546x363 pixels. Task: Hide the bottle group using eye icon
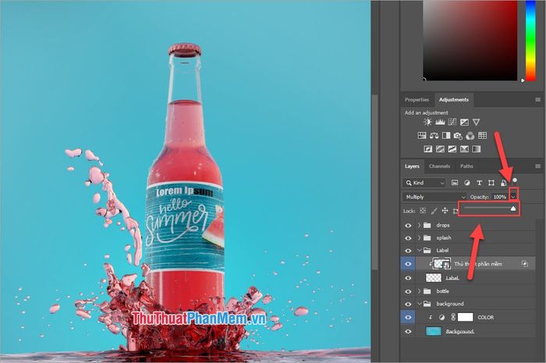pyautogui.click(x=409, y=290)
